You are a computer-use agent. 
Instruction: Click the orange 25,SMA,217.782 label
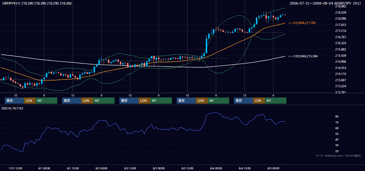click(302, 23)
